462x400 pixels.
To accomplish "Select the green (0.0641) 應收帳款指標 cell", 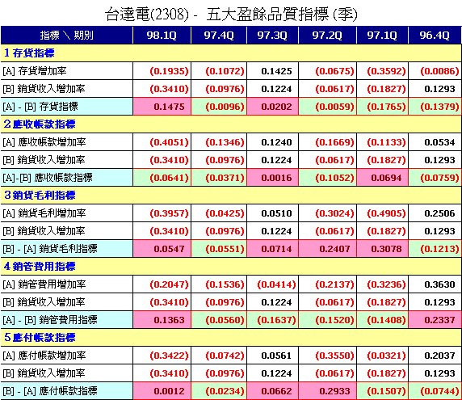I will [162, 178].
